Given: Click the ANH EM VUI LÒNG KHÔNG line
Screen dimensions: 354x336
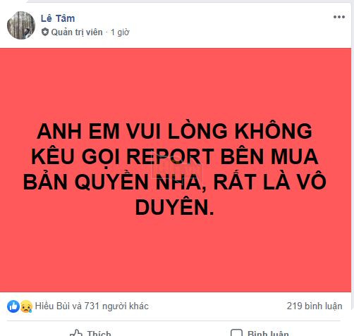Looking at the screenshot, I should point(175,131).
